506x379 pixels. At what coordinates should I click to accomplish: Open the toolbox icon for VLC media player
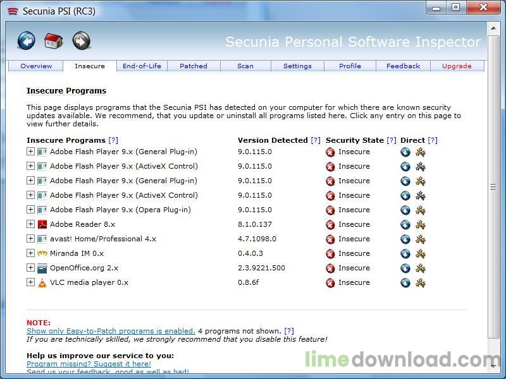420,282
